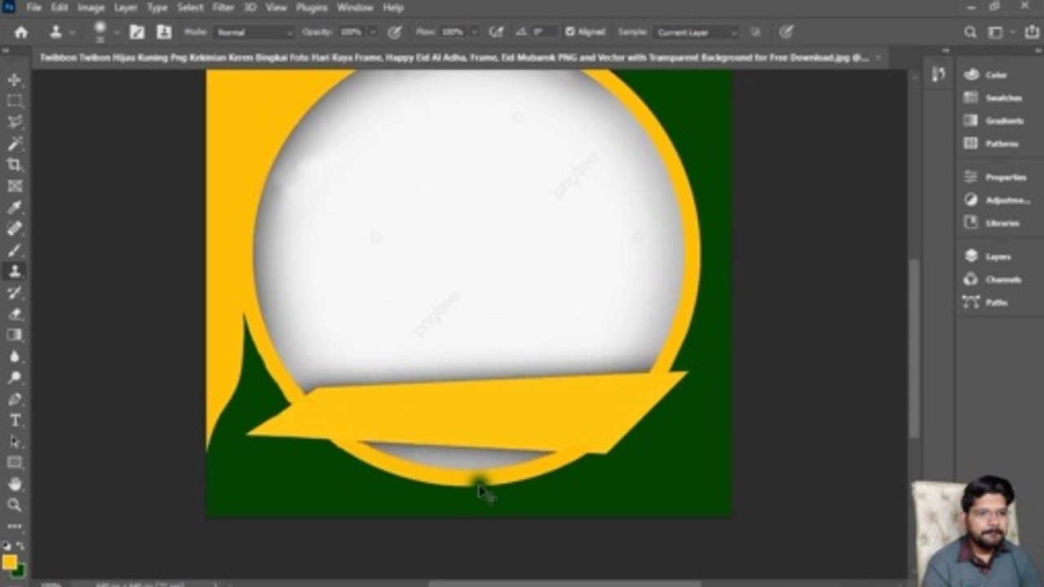
Task: Select the Frame tool
Action: point(15,186)
